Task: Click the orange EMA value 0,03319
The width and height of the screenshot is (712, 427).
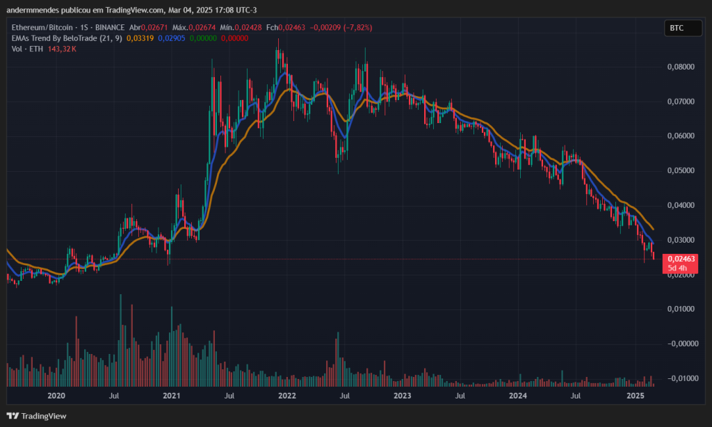Action: point(140,38)
